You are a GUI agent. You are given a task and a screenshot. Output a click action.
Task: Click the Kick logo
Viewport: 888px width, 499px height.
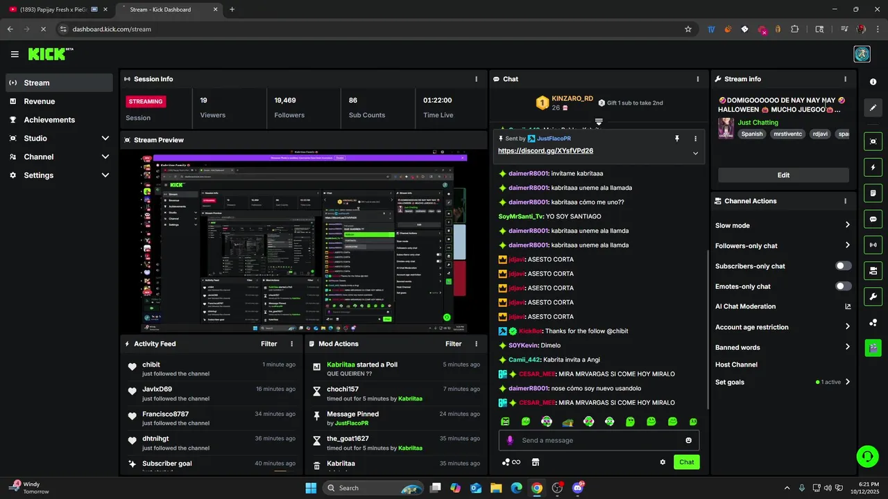click(51, 54)
